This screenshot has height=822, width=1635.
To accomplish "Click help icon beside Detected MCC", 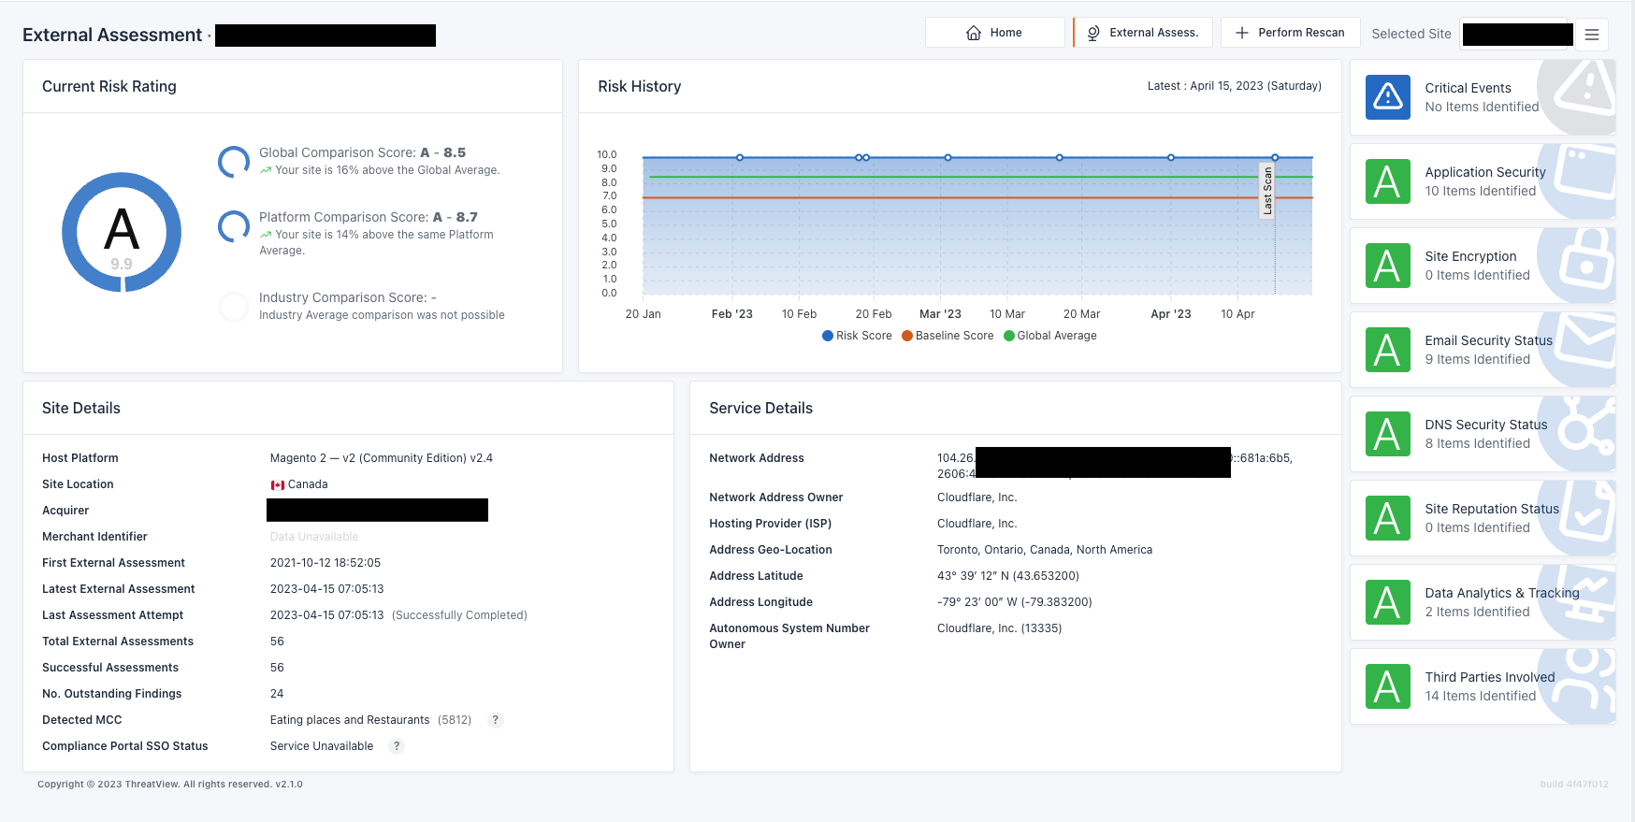I will coord(496,720).
